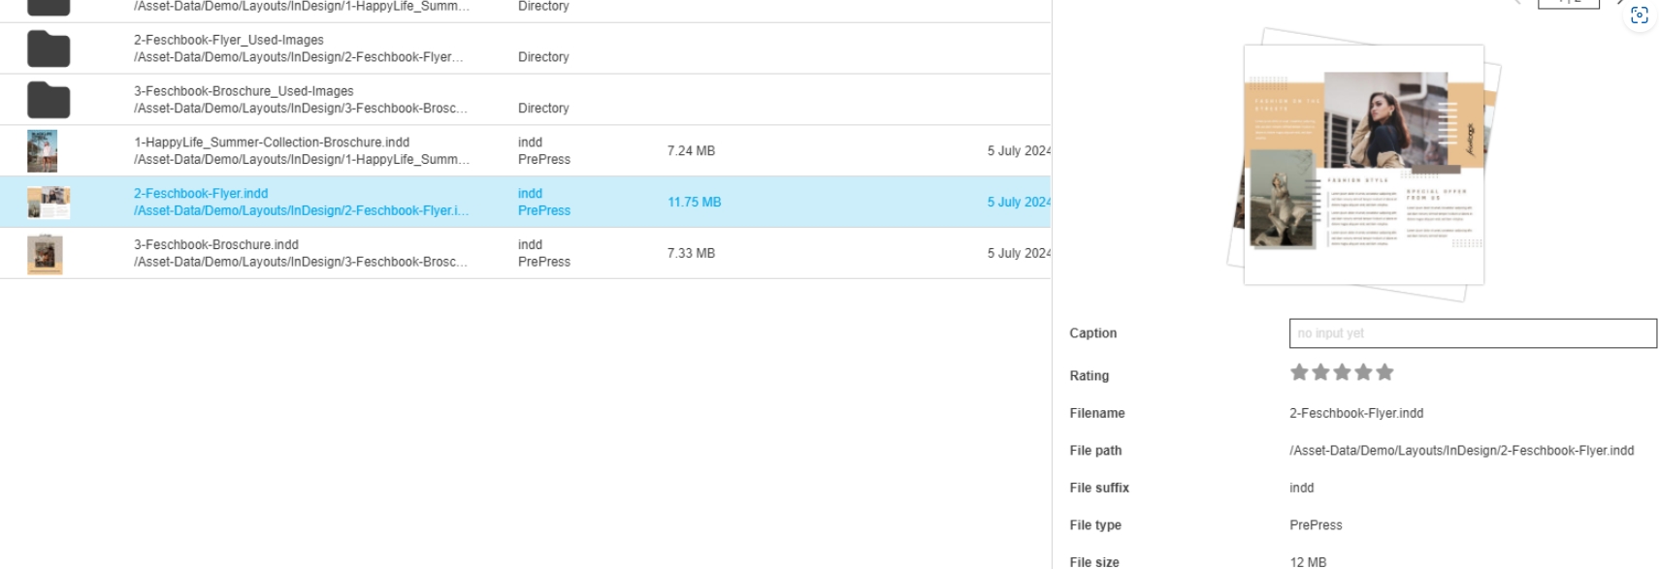Click the indd PrePress type of 1-HappyLife row
Screen dimensions: 1659x569
tap(544, 151)
